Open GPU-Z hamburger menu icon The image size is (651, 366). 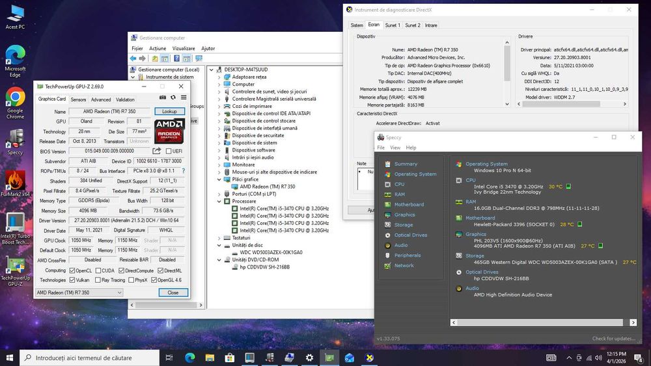point(184,98)
